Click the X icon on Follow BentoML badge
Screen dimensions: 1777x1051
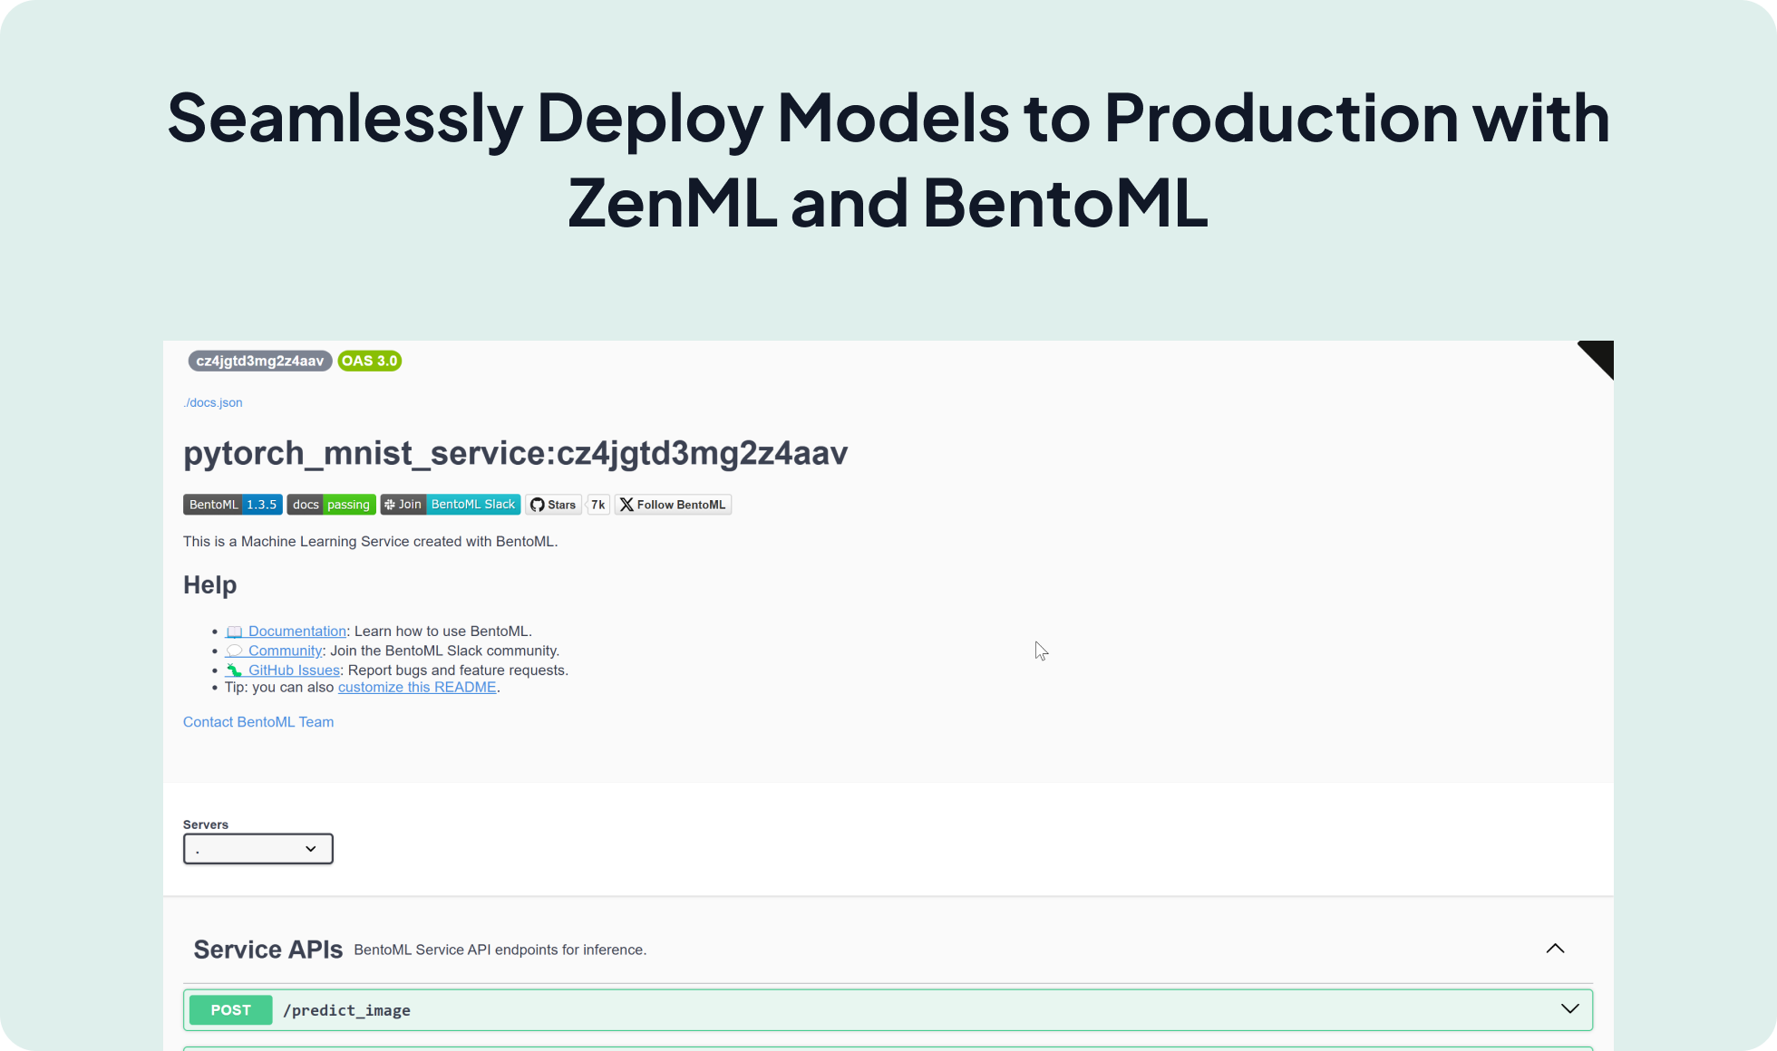click(627, 505)
